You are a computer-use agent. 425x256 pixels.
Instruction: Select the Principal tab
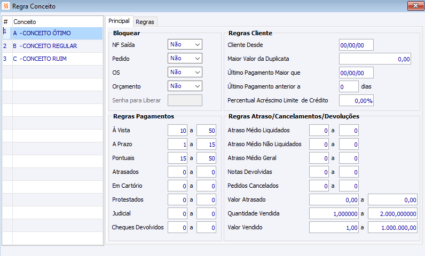(x=119, y=21)
